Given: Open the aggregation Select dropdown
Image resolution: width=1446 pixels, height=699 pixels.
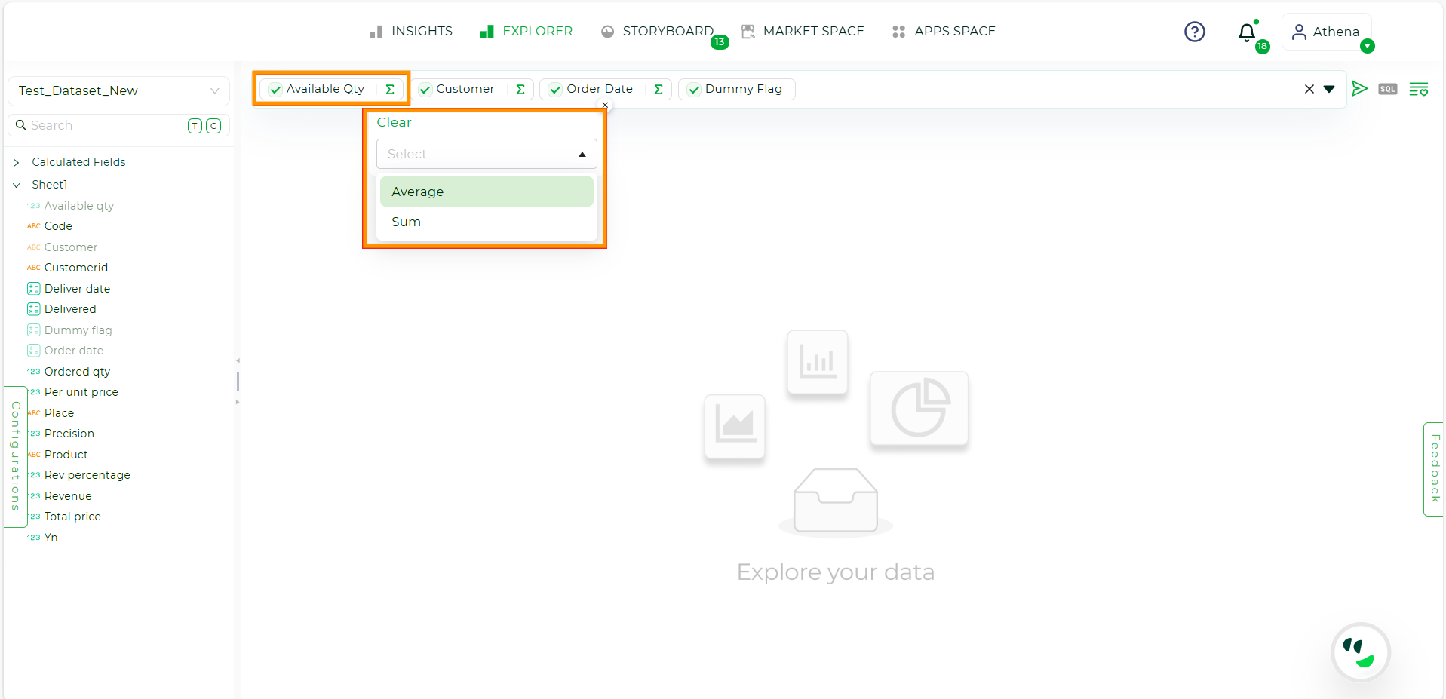Looking at the screenshot, I should (487, 154).
